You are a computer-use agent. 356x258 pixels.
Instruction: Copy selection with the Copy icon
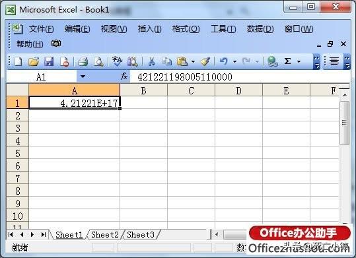(x=166, y=61)
